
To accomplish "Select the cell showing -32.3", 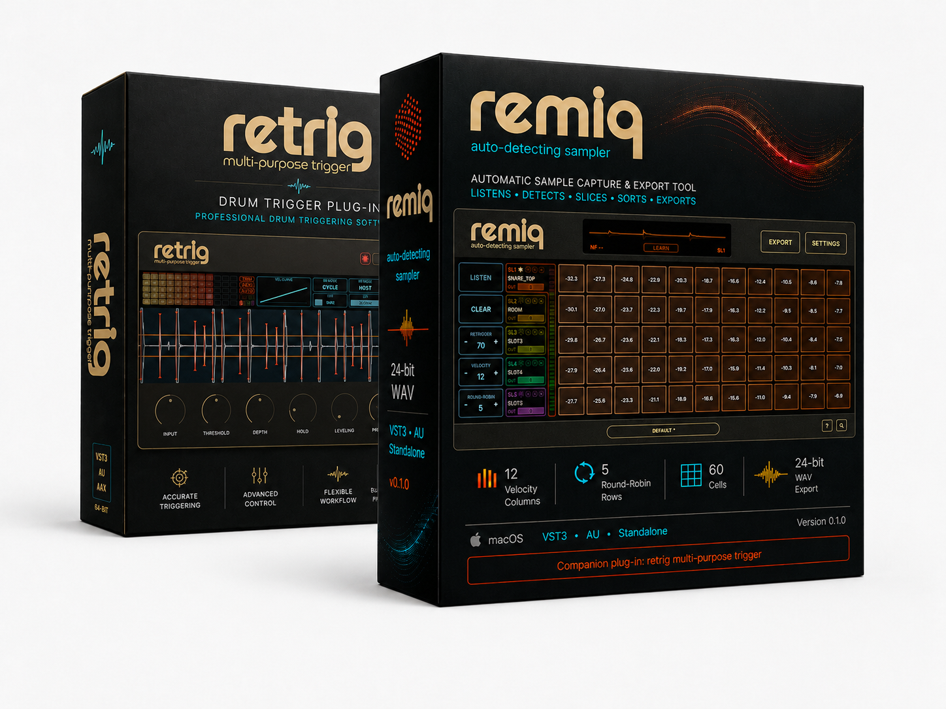I will coord(572,279).
